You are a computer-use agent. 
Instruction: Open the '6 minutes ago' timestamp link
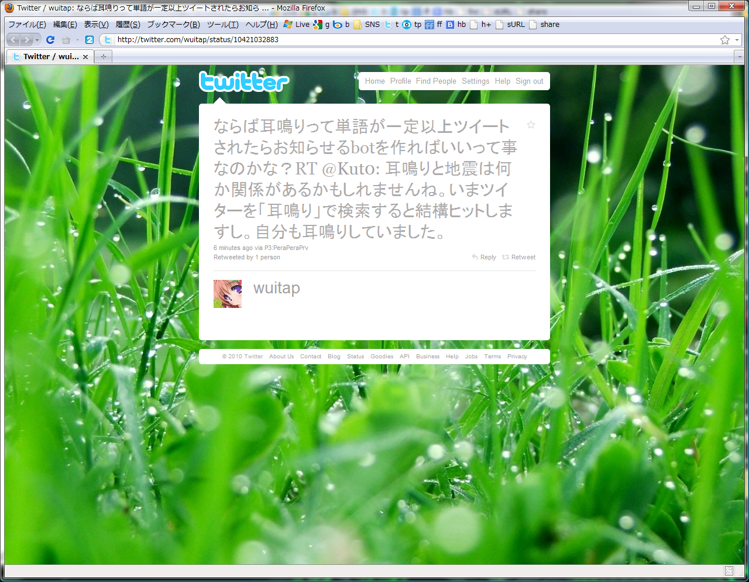point(233,248)
